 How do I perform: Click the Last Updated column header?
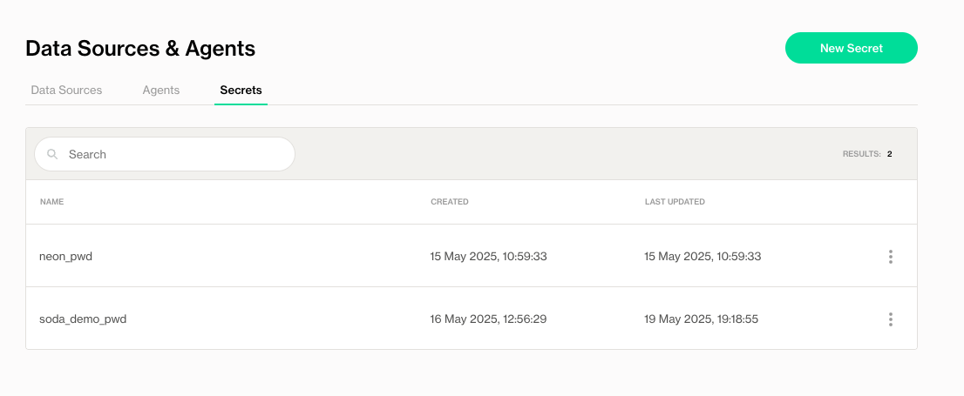coord(675,202)
